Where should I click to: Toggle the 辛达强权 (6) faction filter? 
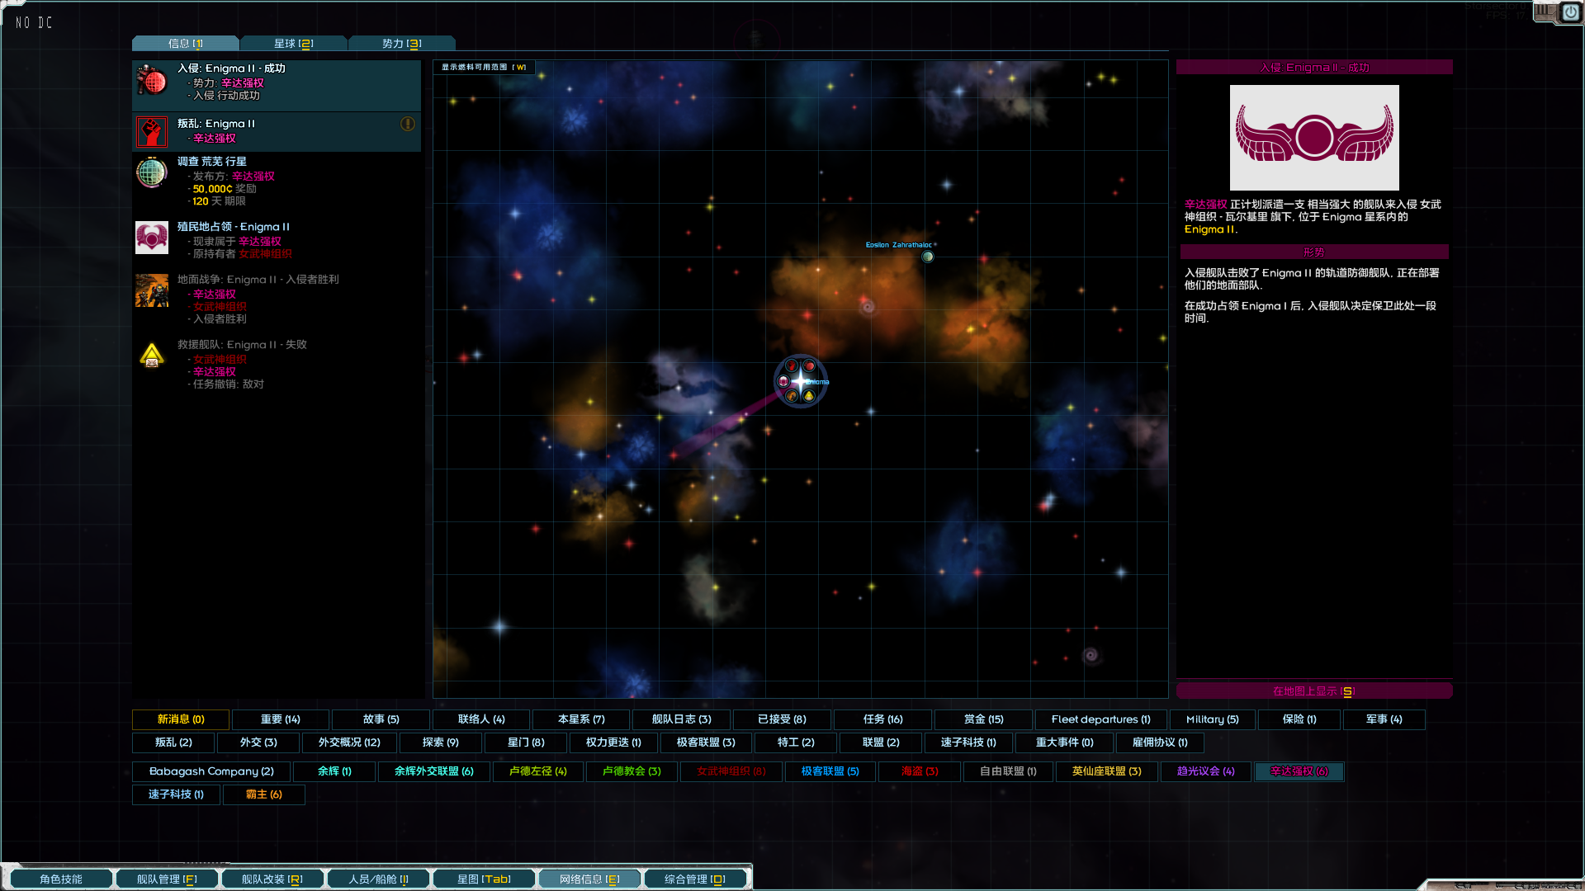pyautogui.click(x=1299, y=771)
